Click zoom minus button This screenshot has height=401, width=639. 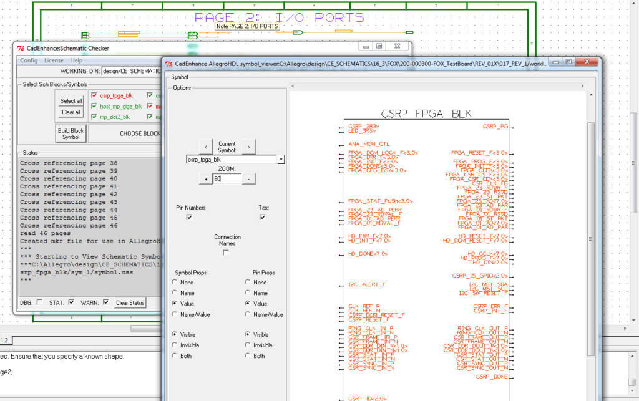tap(248, 179)
